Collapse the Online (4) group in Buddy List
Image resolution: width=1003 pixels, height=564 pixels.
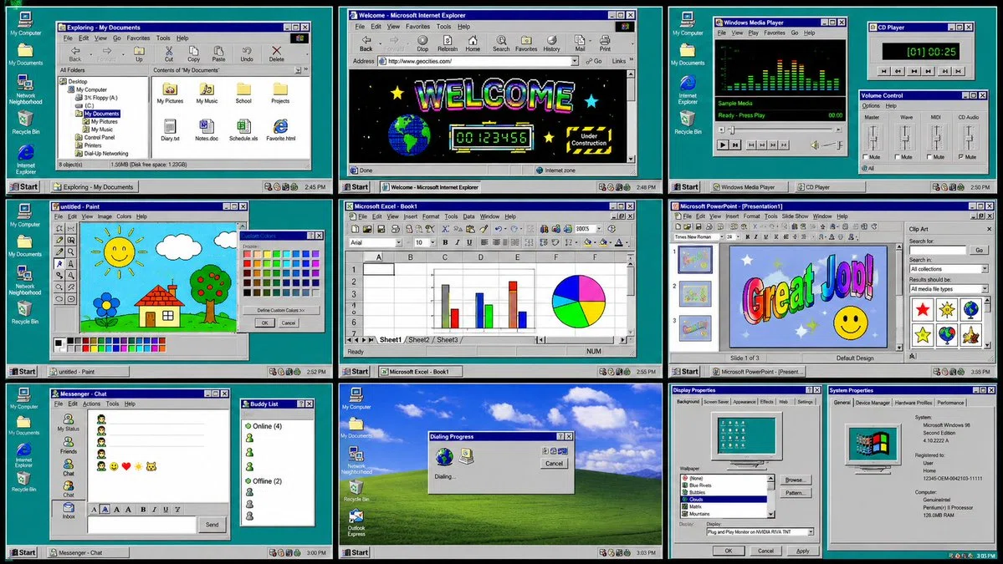[x=248, y=426]
